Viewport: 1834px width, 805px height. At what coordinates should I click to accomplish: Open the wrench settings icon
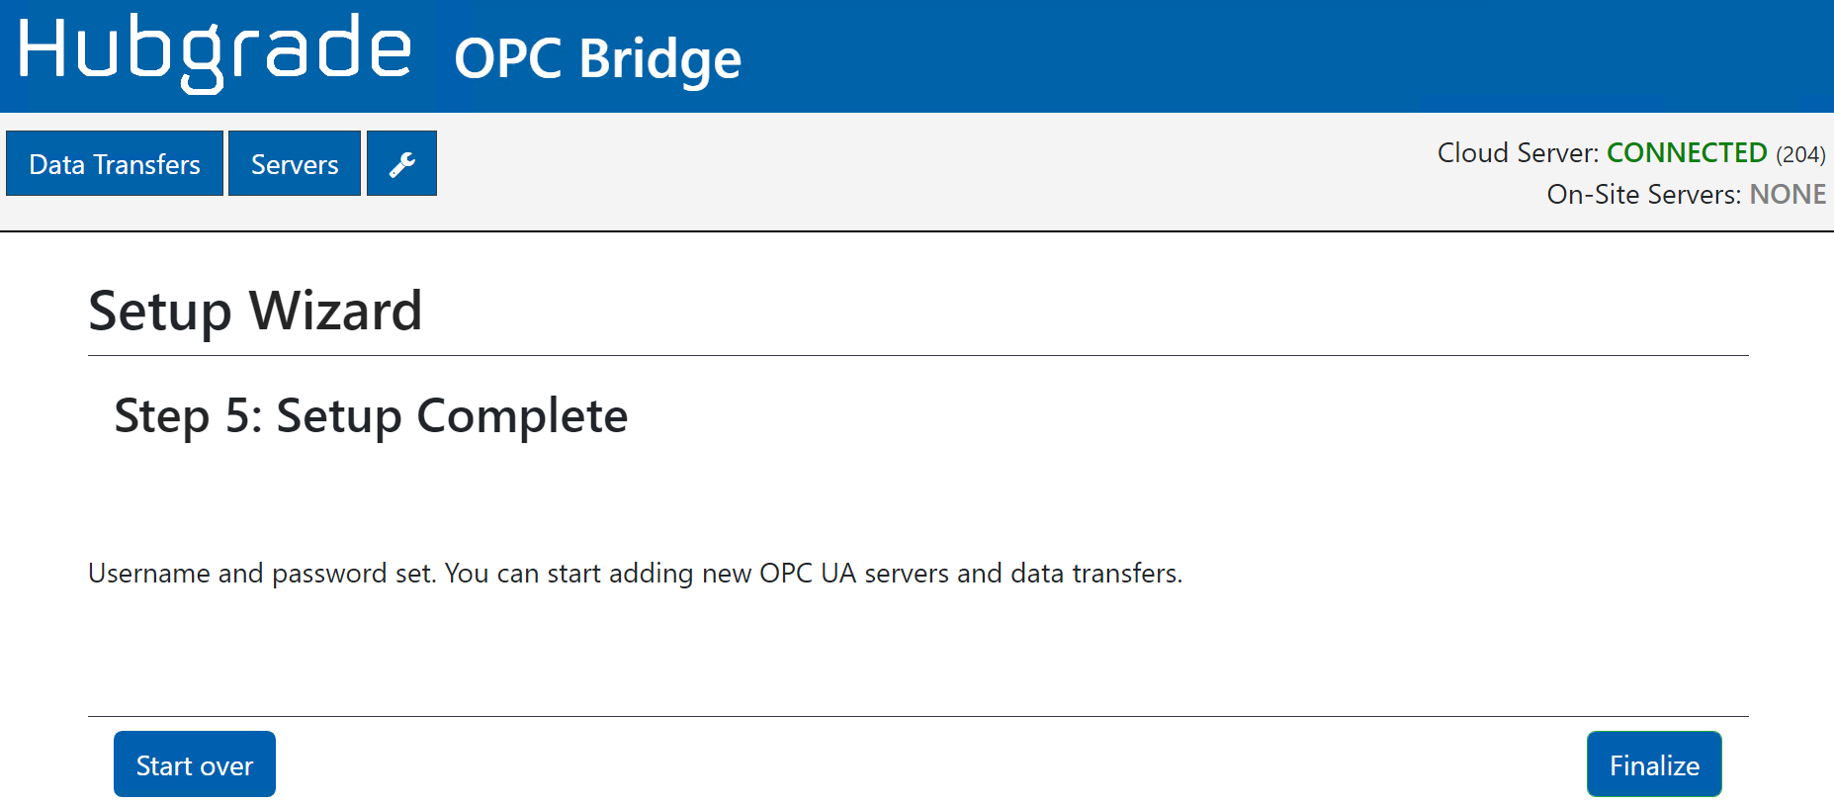(401, 164)
